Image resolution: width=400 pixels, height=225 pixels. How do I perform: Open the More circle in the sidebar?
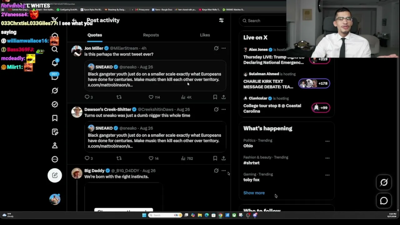(55, 159)
